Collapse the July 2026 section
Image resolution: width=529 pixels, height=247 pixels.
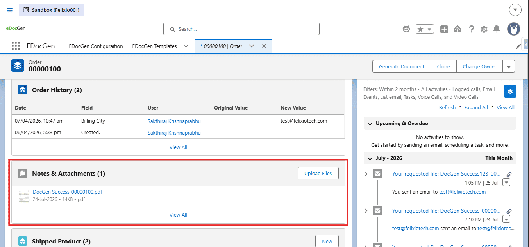pos(370,158)
